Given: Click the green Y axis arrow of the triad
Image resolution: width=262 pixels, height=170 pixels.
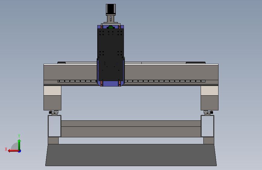Looking at the screenshot, I should click(19, 145).
